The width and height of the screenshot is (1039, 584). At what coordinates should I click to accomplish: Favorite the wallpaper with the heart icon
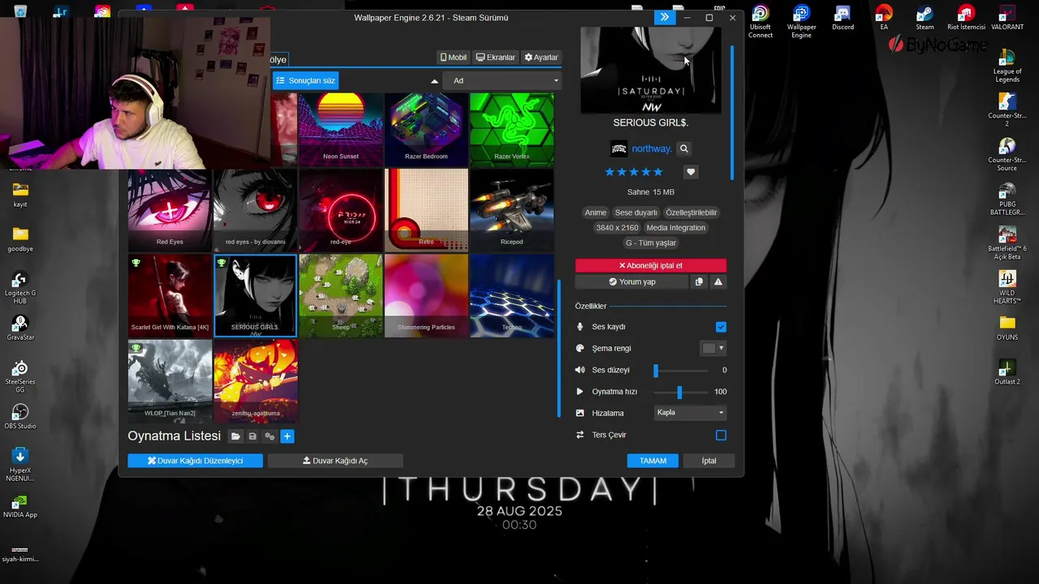[x=691, y=172]
